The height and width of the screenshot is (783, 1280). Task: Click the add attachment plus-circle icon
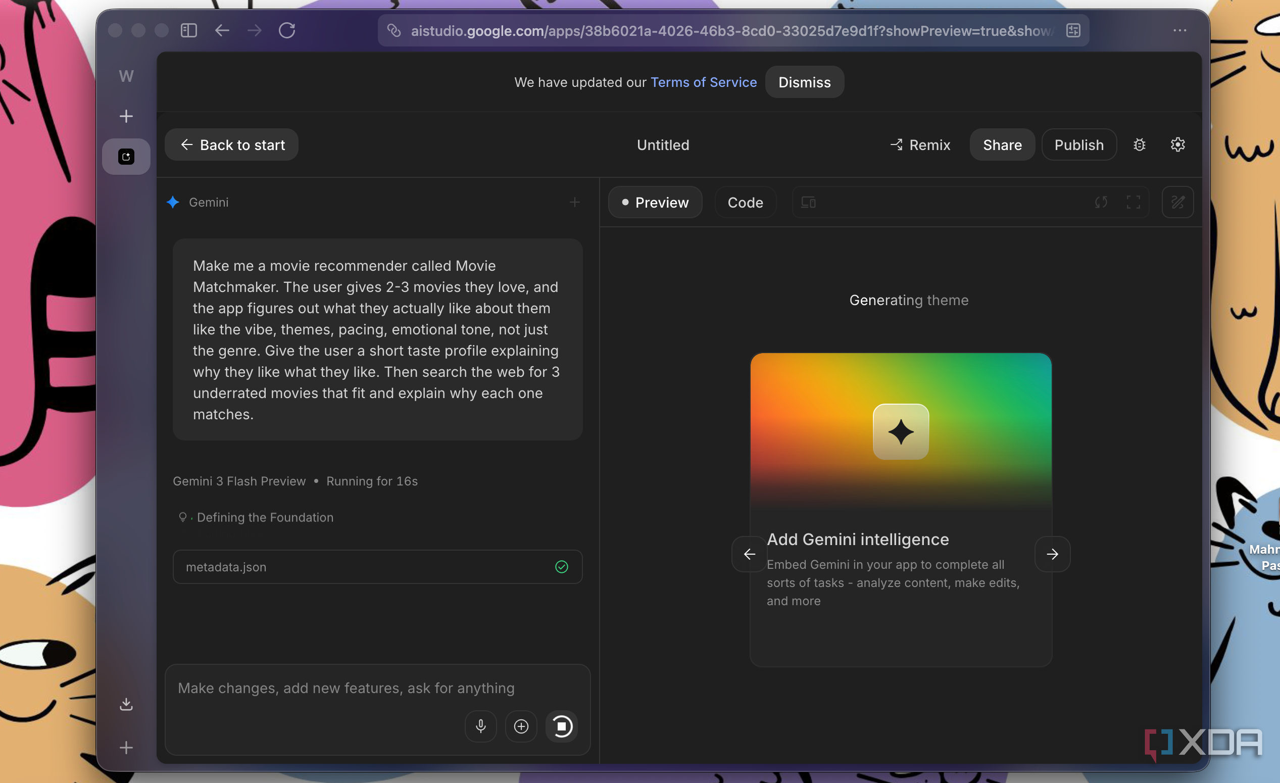click(x=521, y=726)
